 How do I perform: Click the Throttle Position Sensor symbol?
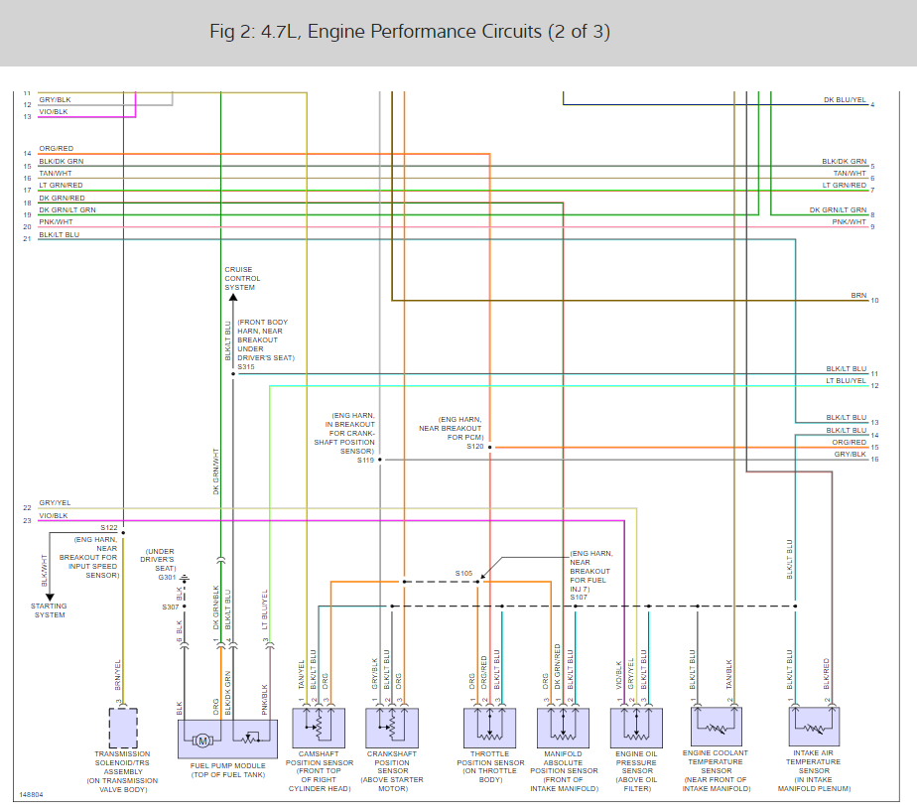489,728
